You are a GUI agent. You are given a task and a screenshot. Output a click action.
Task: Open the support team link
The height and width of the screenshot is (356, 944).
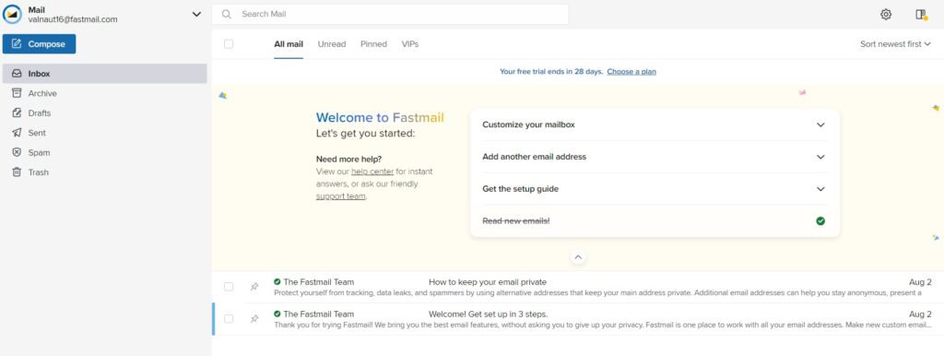(340, 196)
